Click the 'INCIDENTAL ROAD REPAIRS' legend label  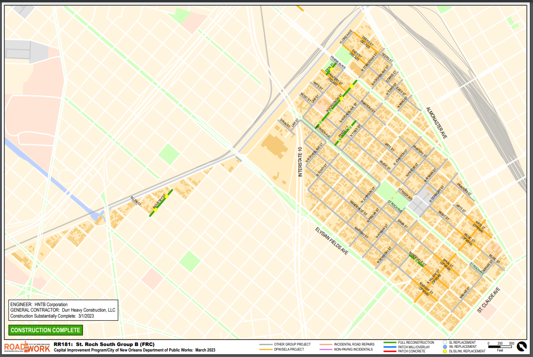point(354,345)
